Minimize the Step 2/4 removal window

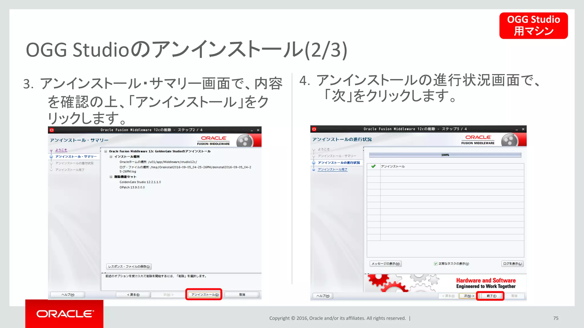[252, 130]
